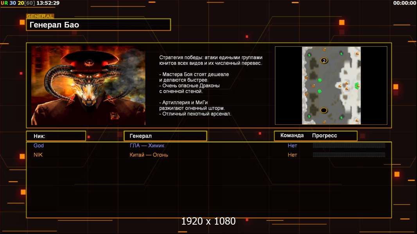Click the orange building icon at minimap's bottom edge center
Image resolution: width=417 pixels, height=234 pixels.
(324, 122)
